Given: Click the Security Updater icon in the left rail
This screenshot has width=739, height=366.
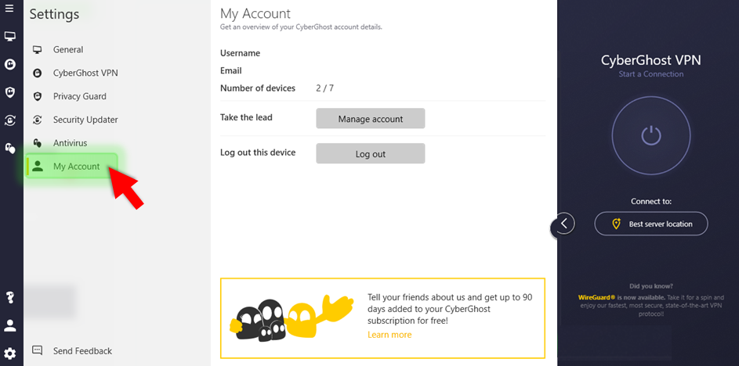Looking at the screenshot, I should tap(10, 120).
